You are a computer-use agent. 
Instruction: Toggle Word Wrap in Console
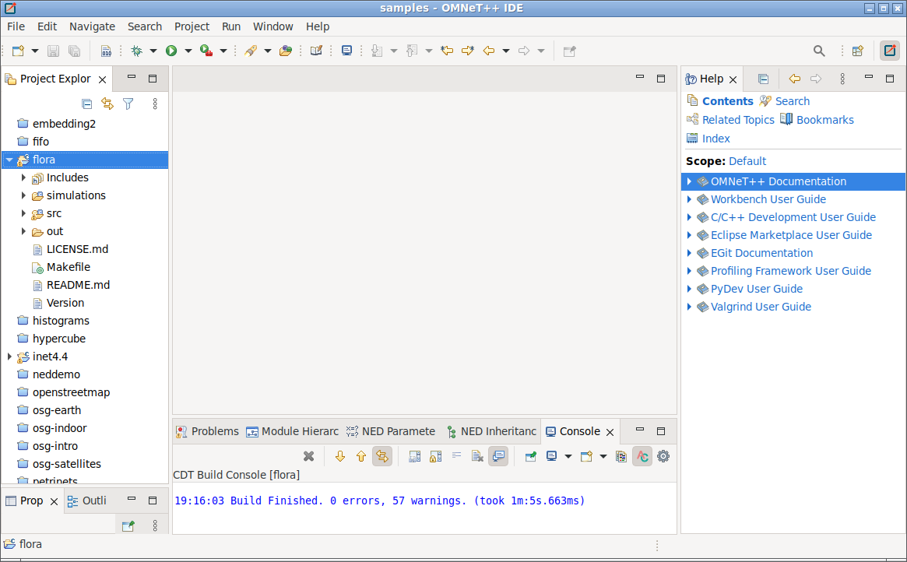tap(456, 457)
